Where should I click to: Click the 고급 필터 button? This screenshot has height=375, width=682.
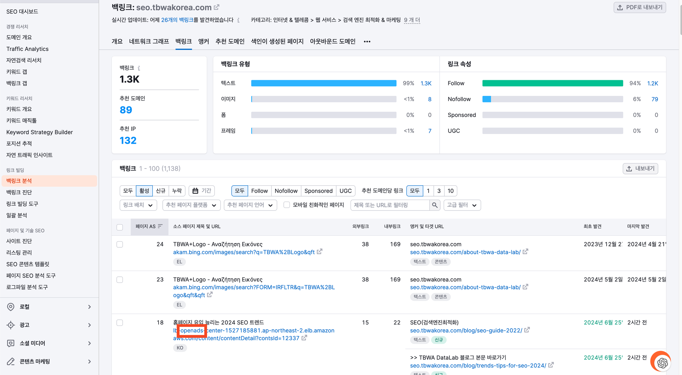461,205
